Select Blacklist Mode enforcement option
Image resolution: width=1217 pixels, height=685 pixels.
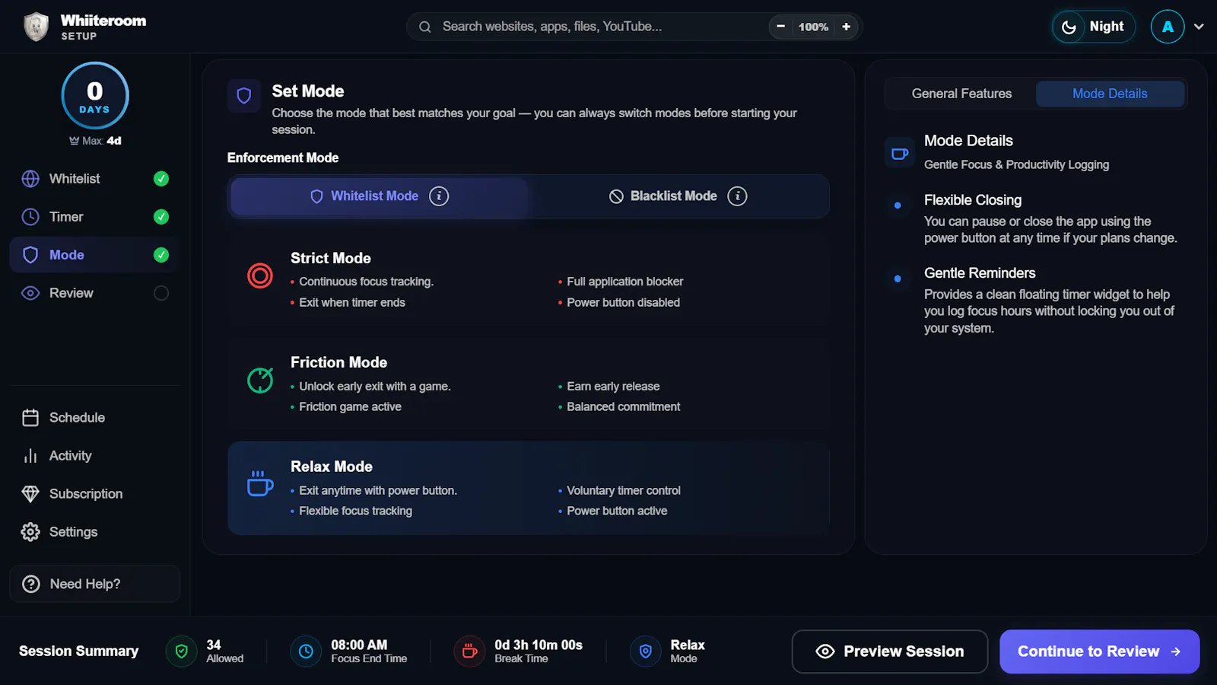click(678, 196)
